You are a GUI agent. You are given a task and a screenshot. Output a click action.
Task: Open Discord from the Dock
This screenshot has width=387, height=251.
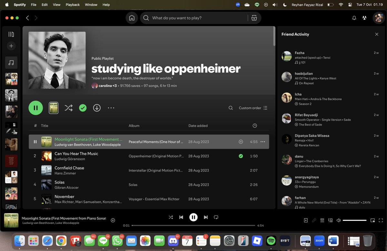(173, 240)
